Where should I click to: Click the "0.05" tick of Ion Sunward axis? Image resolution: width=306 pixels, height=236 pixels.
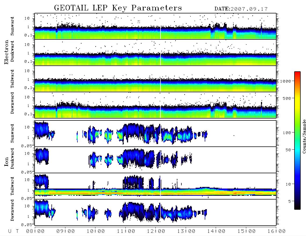coord(26,146)
